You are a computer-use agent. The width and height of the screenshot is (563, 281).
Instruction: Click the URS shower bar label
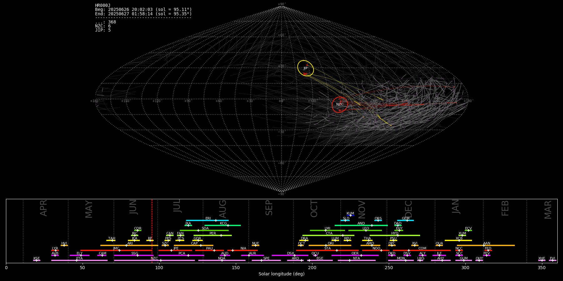click(x=421, y=259)
